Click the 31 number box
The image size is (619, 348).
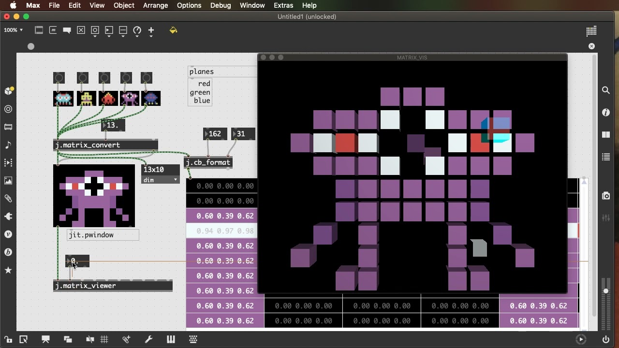243,134
